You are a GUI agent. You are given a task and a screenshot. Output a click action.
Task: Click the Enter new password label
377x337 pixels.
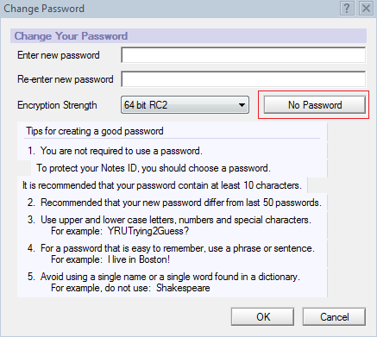coord(59,55)
